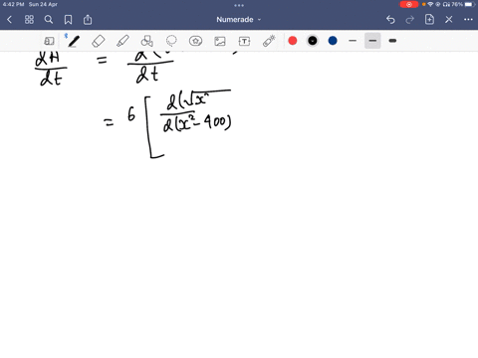This screenshot has width=478, height=358.
Task: Close the editing toolbar with the X
Action: click(449, 20)
